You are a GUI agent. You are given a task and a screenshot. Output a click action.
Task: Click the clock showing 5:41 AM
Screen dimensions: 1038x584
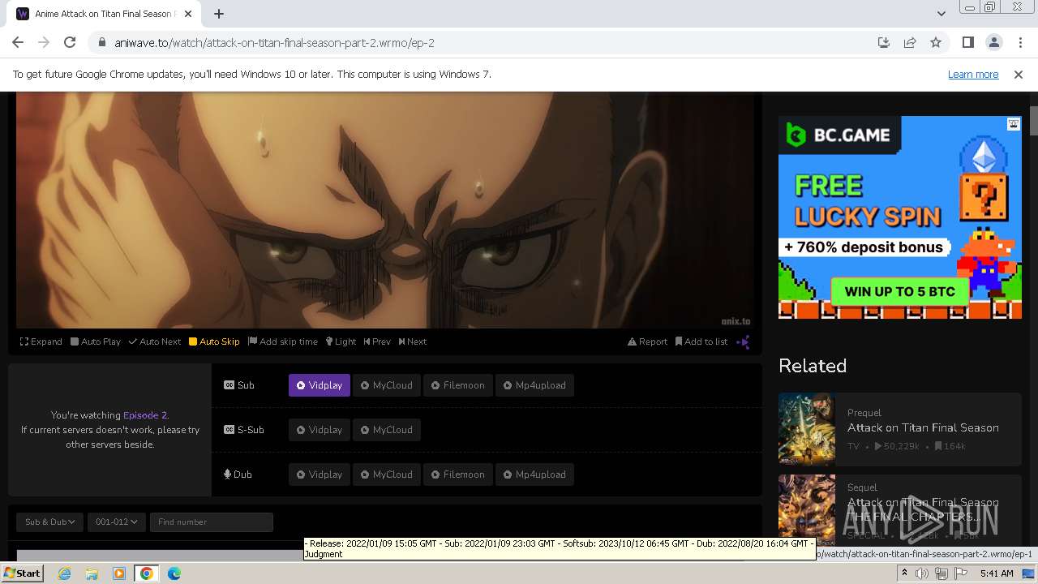tap(997, 573)
